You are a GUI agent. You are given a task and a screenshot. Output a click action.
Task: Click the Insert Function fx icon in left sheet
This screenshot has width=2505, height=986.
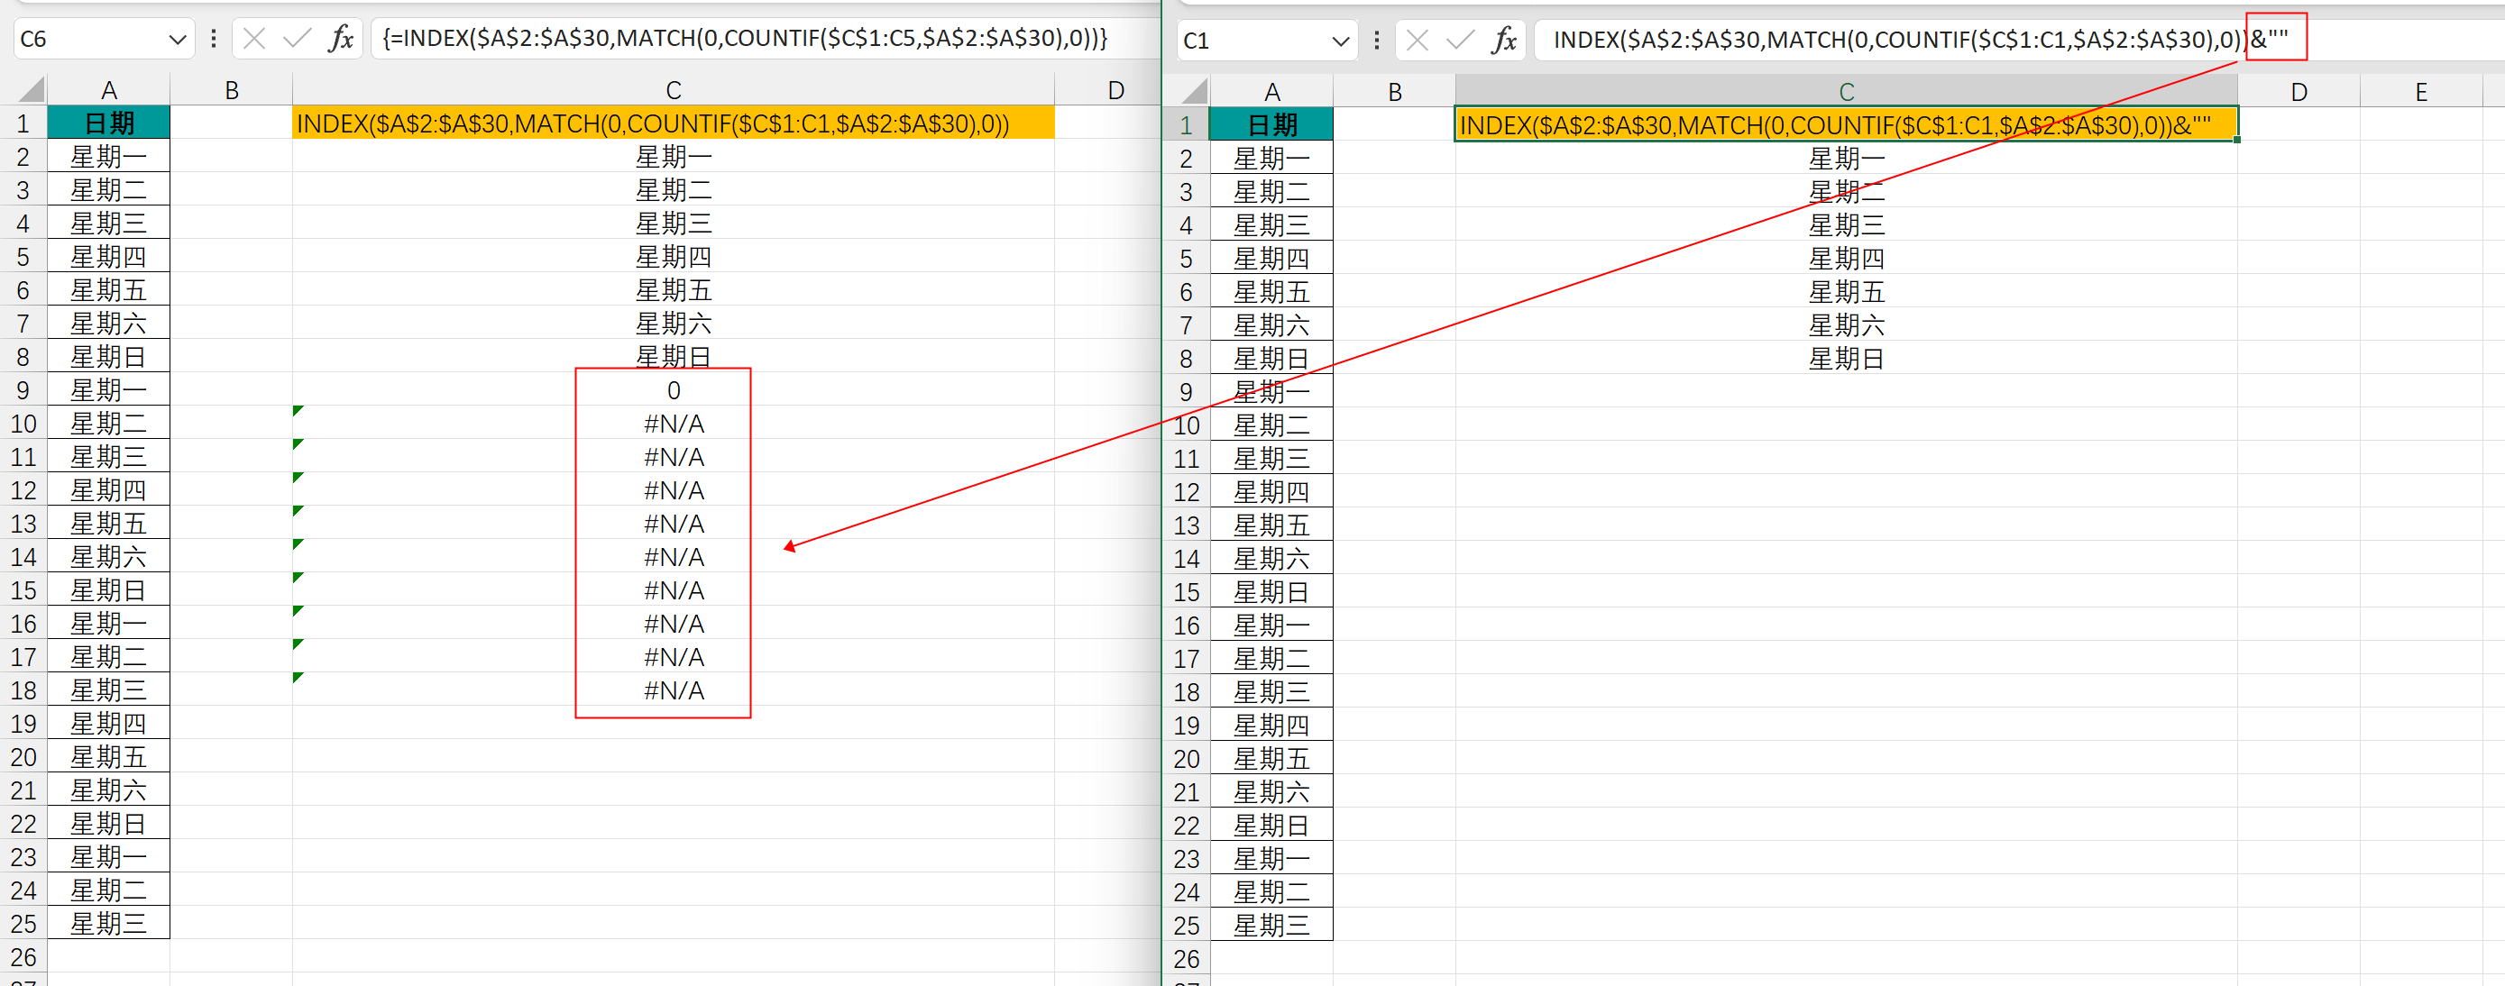click(x=340, y=39)
